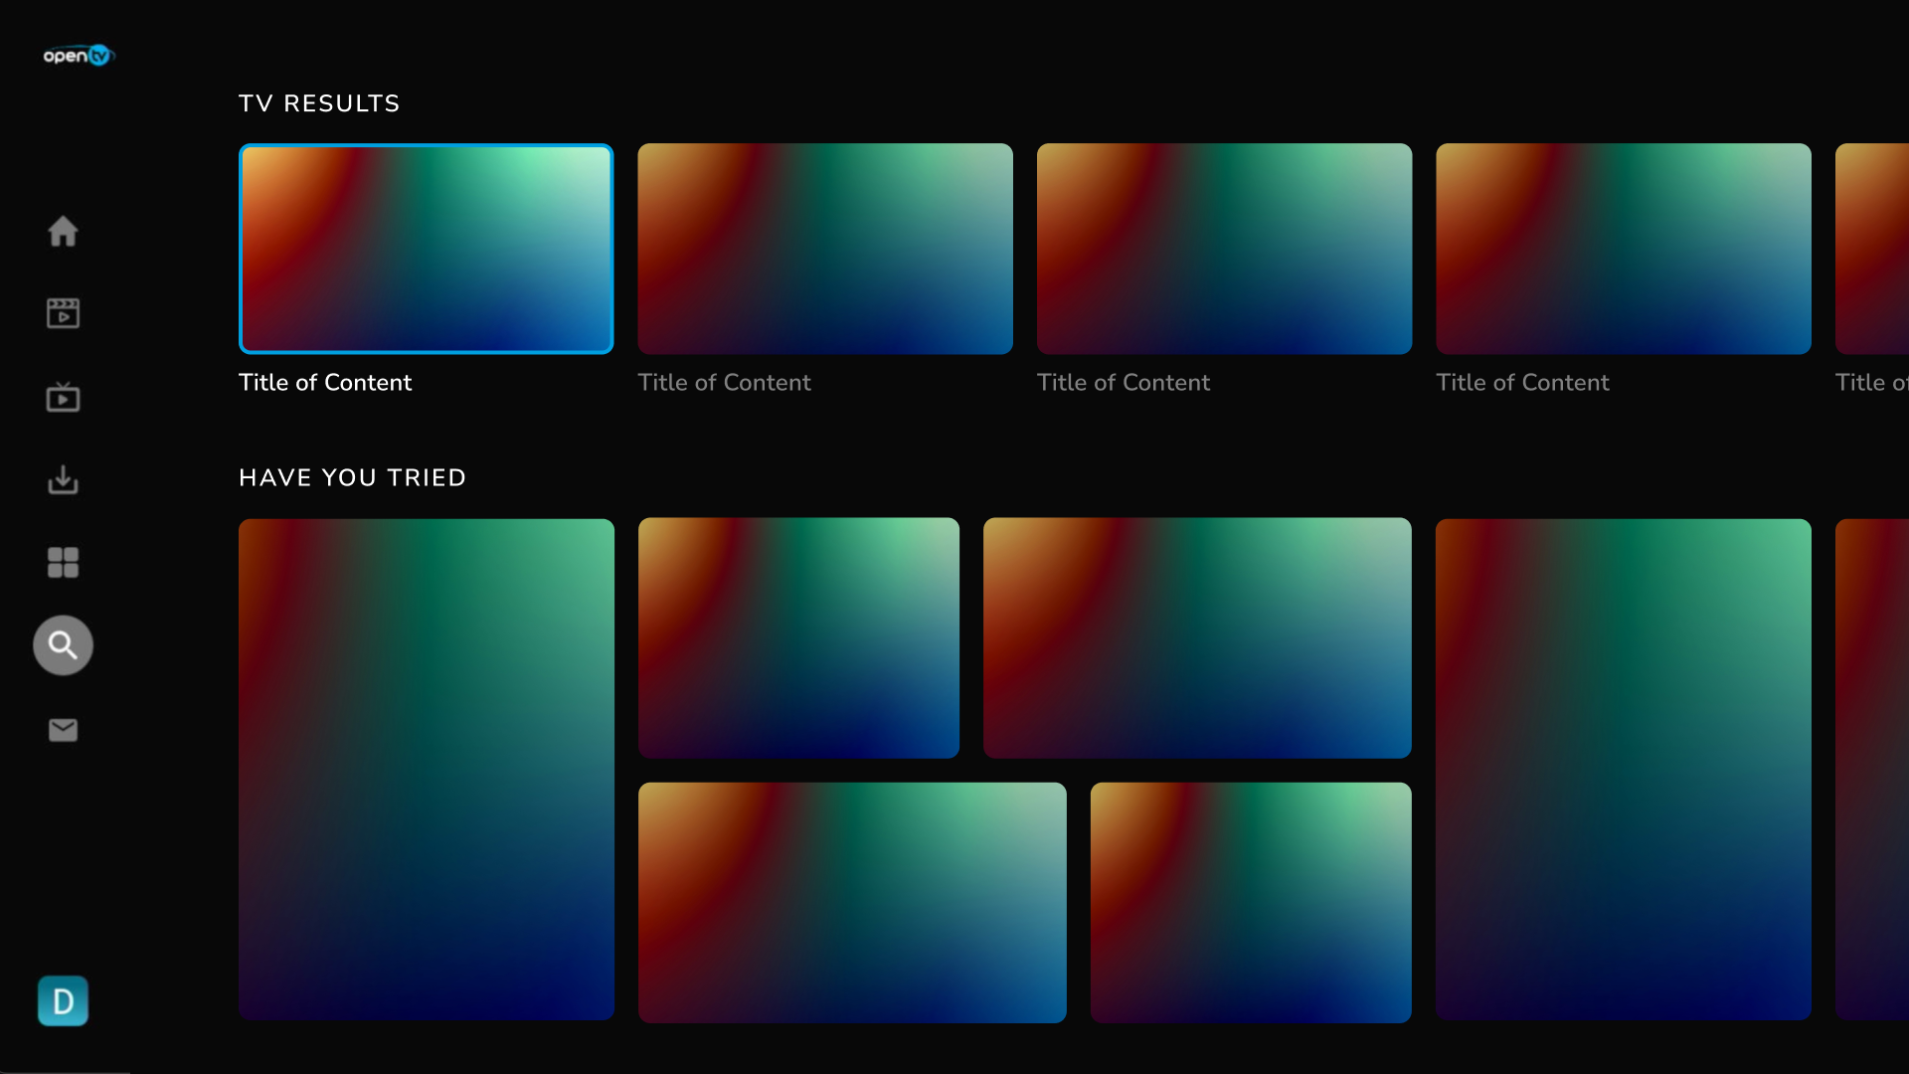Open the wide bottom-left Have You Tried tile
This screenshot has height=1074, width=1909.
pos(852,902)
